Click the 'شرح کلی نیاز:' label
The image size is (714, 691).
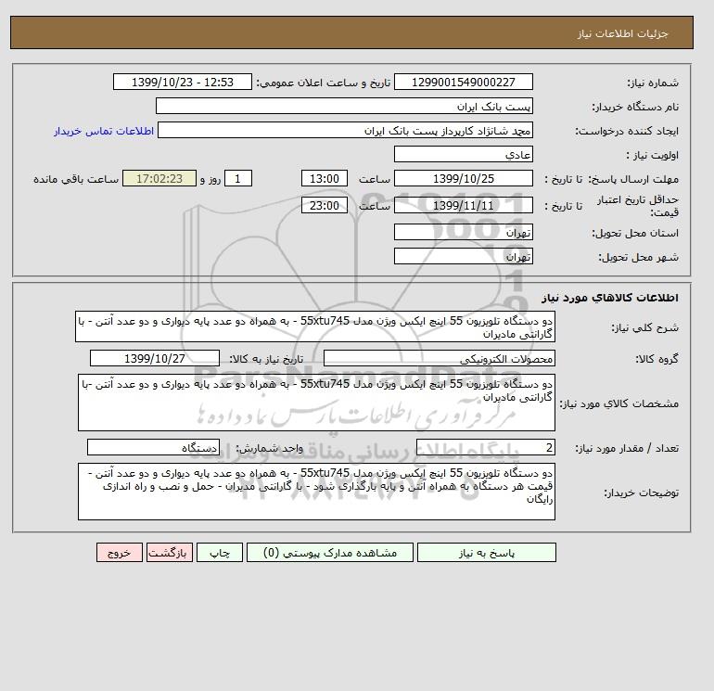pos(644,327)
